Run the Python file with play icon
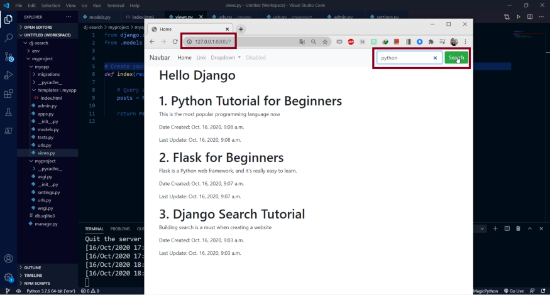This screenshot has height=295, width=550. coord(519,17)
